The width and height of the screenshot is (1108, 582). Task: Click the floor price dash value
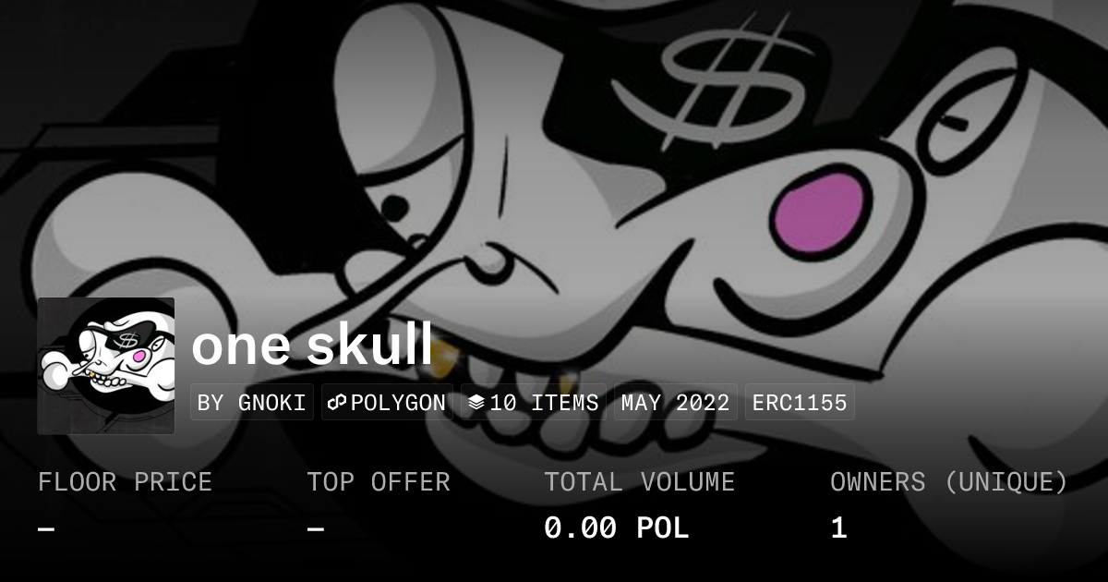[46, 529]
